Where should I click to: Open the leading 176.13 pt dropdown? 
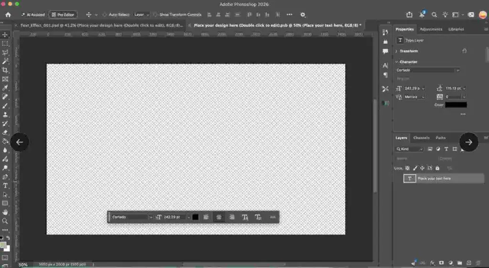point(464,88)
